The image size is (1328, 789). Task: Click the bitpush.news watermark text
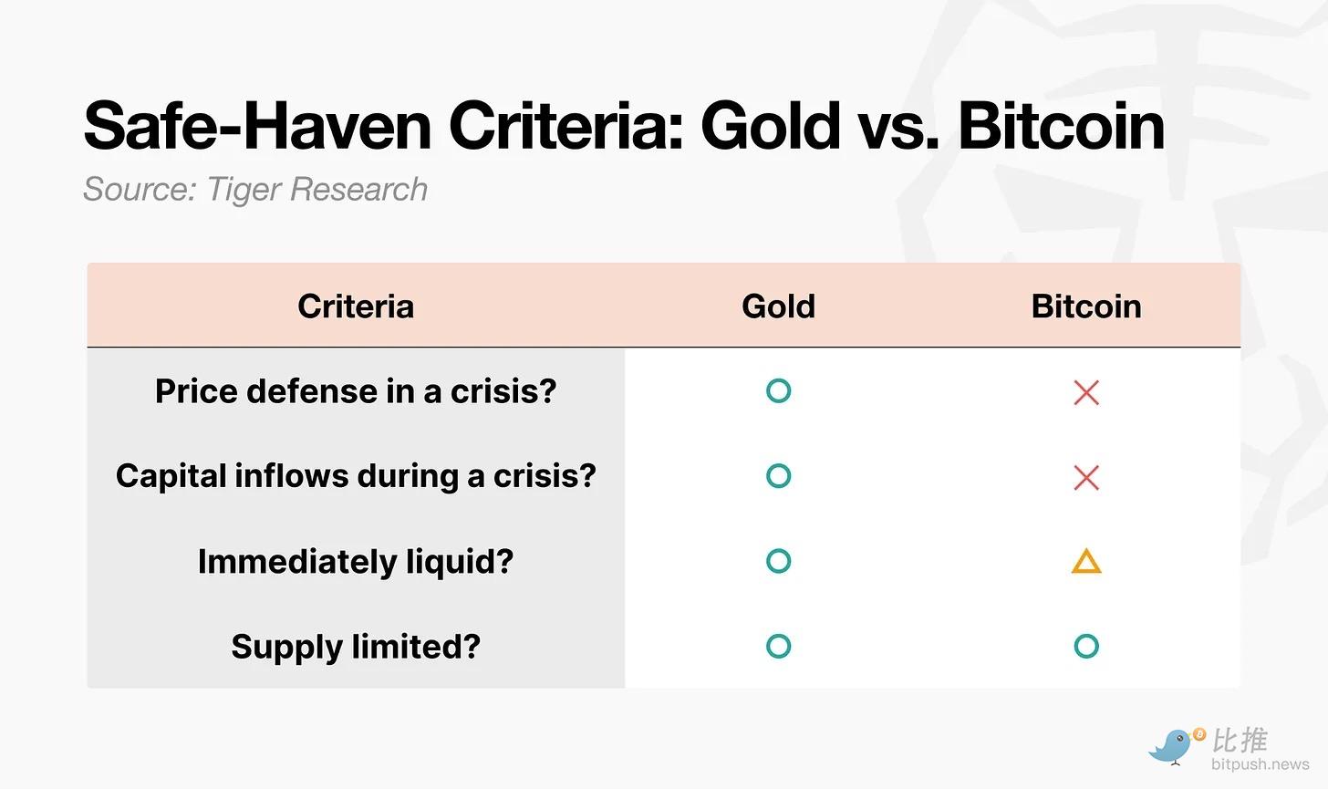(x=1261, y=764)
